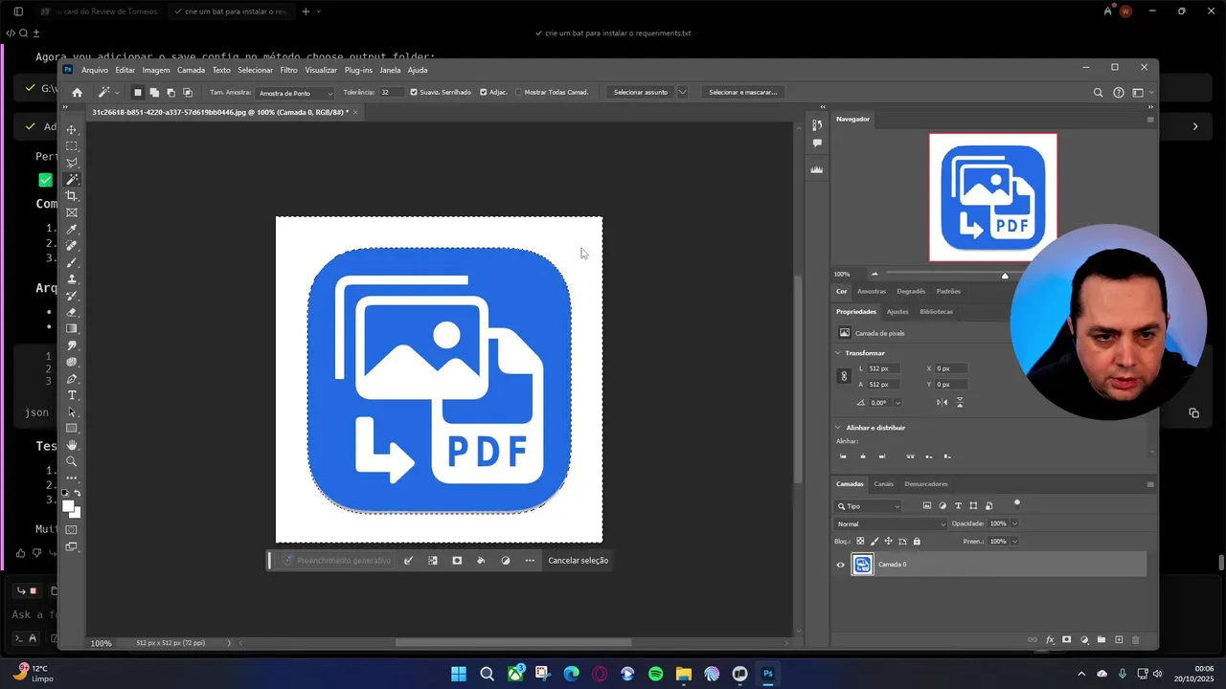Toggle Suaviz. Serrilhado checkbox
Image resolution: width=1226 pixels, height=689 pixels.
pos(414,93)
